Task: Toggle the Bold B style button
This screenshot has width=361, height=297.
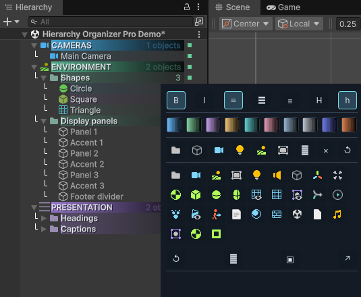Action: point(176,101)
